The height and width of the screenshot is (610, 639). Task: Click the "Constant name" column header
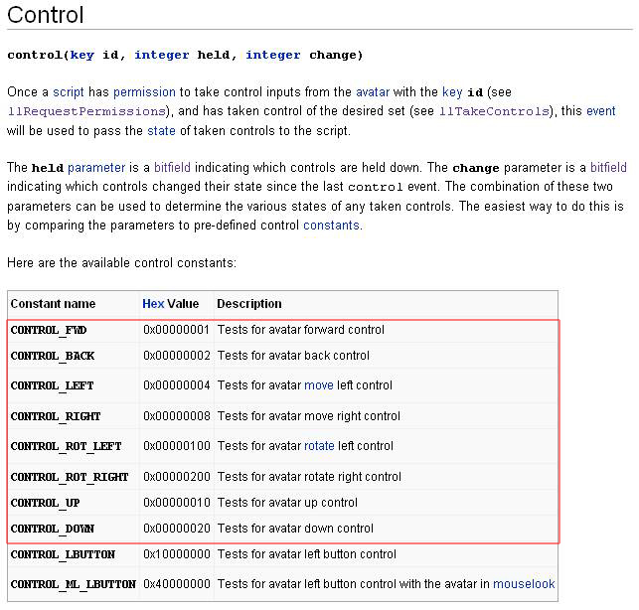point(53,303)
